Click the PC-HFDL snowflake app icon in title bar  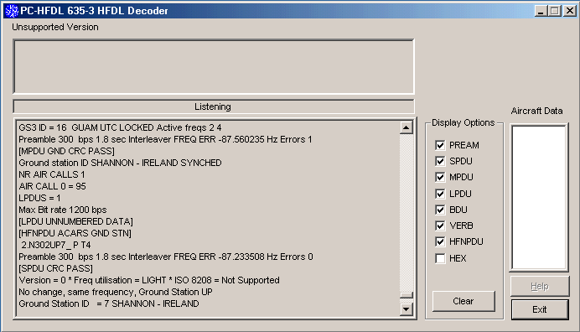(x=12, y=11)
